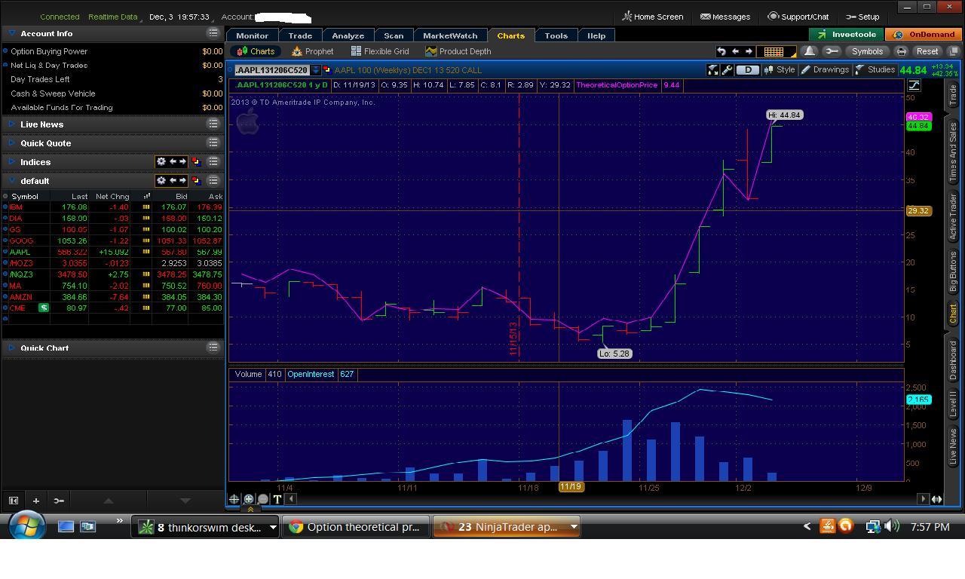Select the Product Depth sub-tab
Viewport: 965px width, 579px height.
(x=458, y=51)
